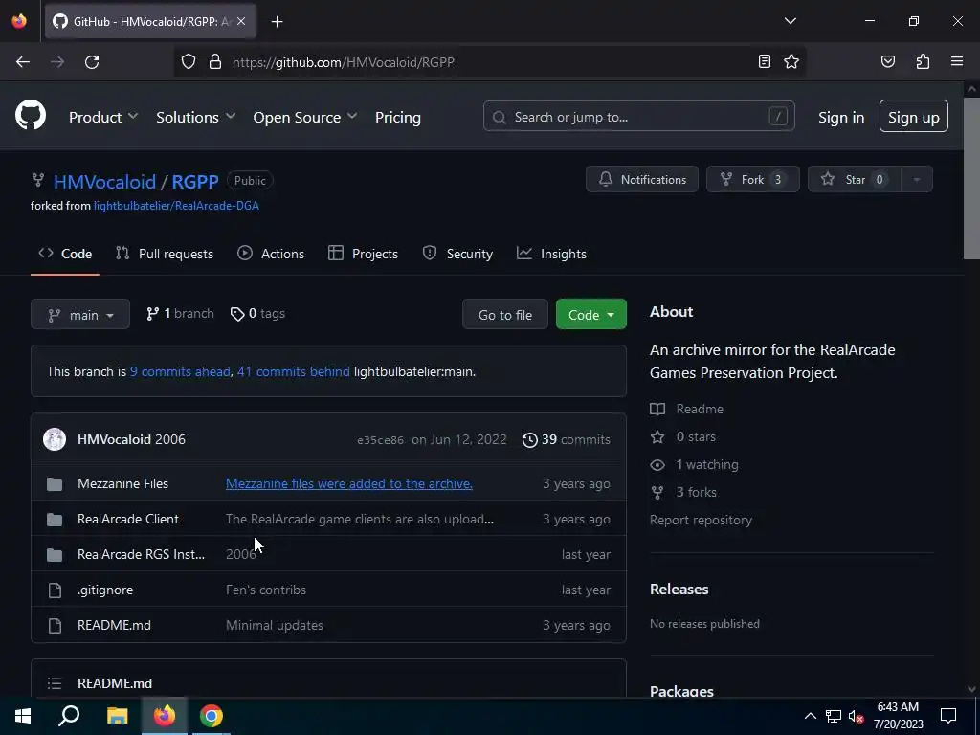Open File Explorer from the taskbar
The width and height of the screenshot is (980, 735).
pos(117,716)
